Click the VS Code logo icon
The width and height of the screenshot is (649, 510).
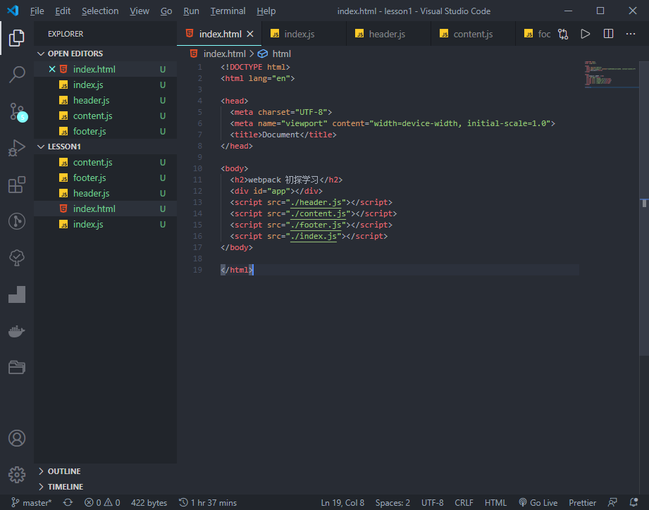click(x=13, y=11)
